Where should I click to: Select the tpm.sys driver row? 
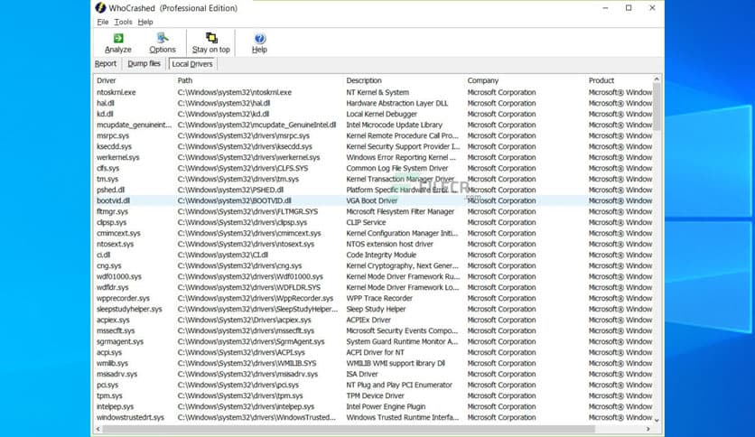(x=374, y=395)
